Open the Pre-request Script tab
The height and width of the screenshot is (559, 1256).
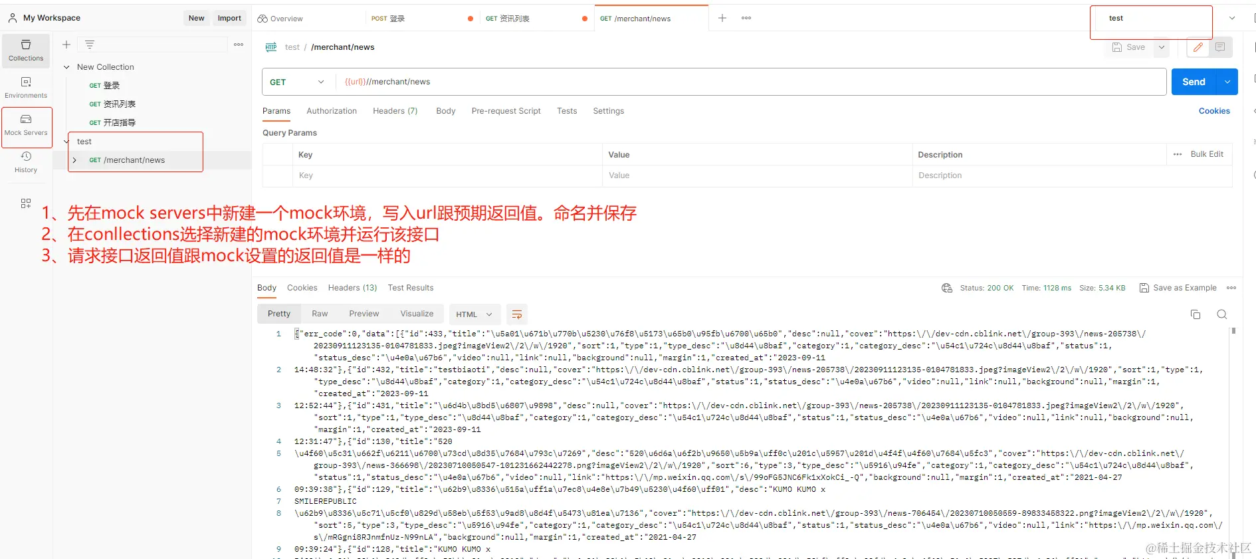point(506,111)
